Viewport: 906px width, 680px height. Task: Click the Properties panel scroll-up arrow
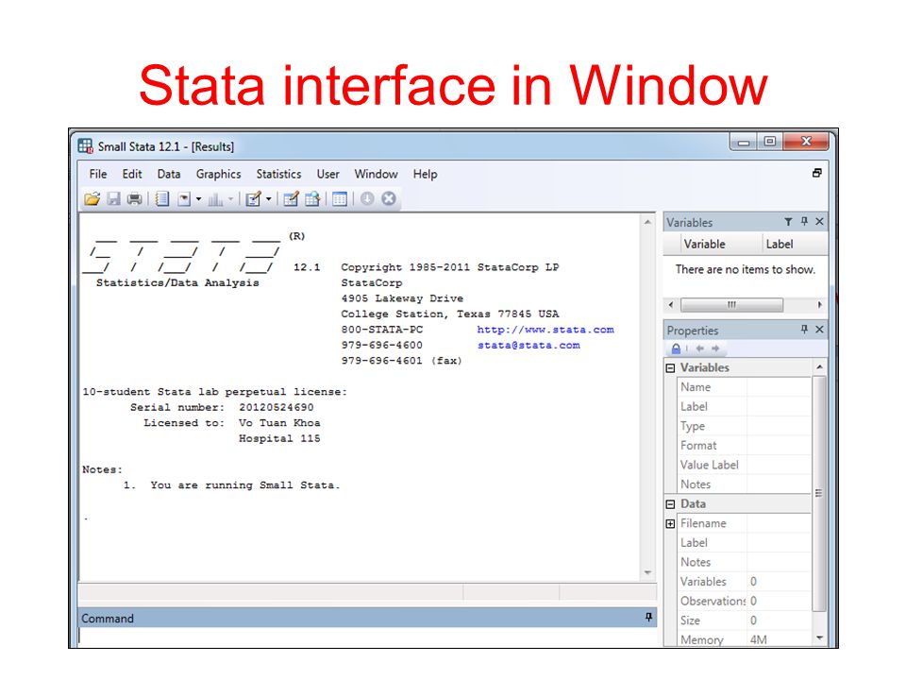pyautogui.click(x=819, y=367)
